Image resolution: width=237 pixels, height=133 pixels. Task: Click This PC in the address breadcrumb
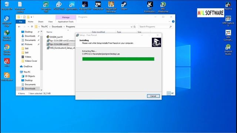click(x=44, y=27)
